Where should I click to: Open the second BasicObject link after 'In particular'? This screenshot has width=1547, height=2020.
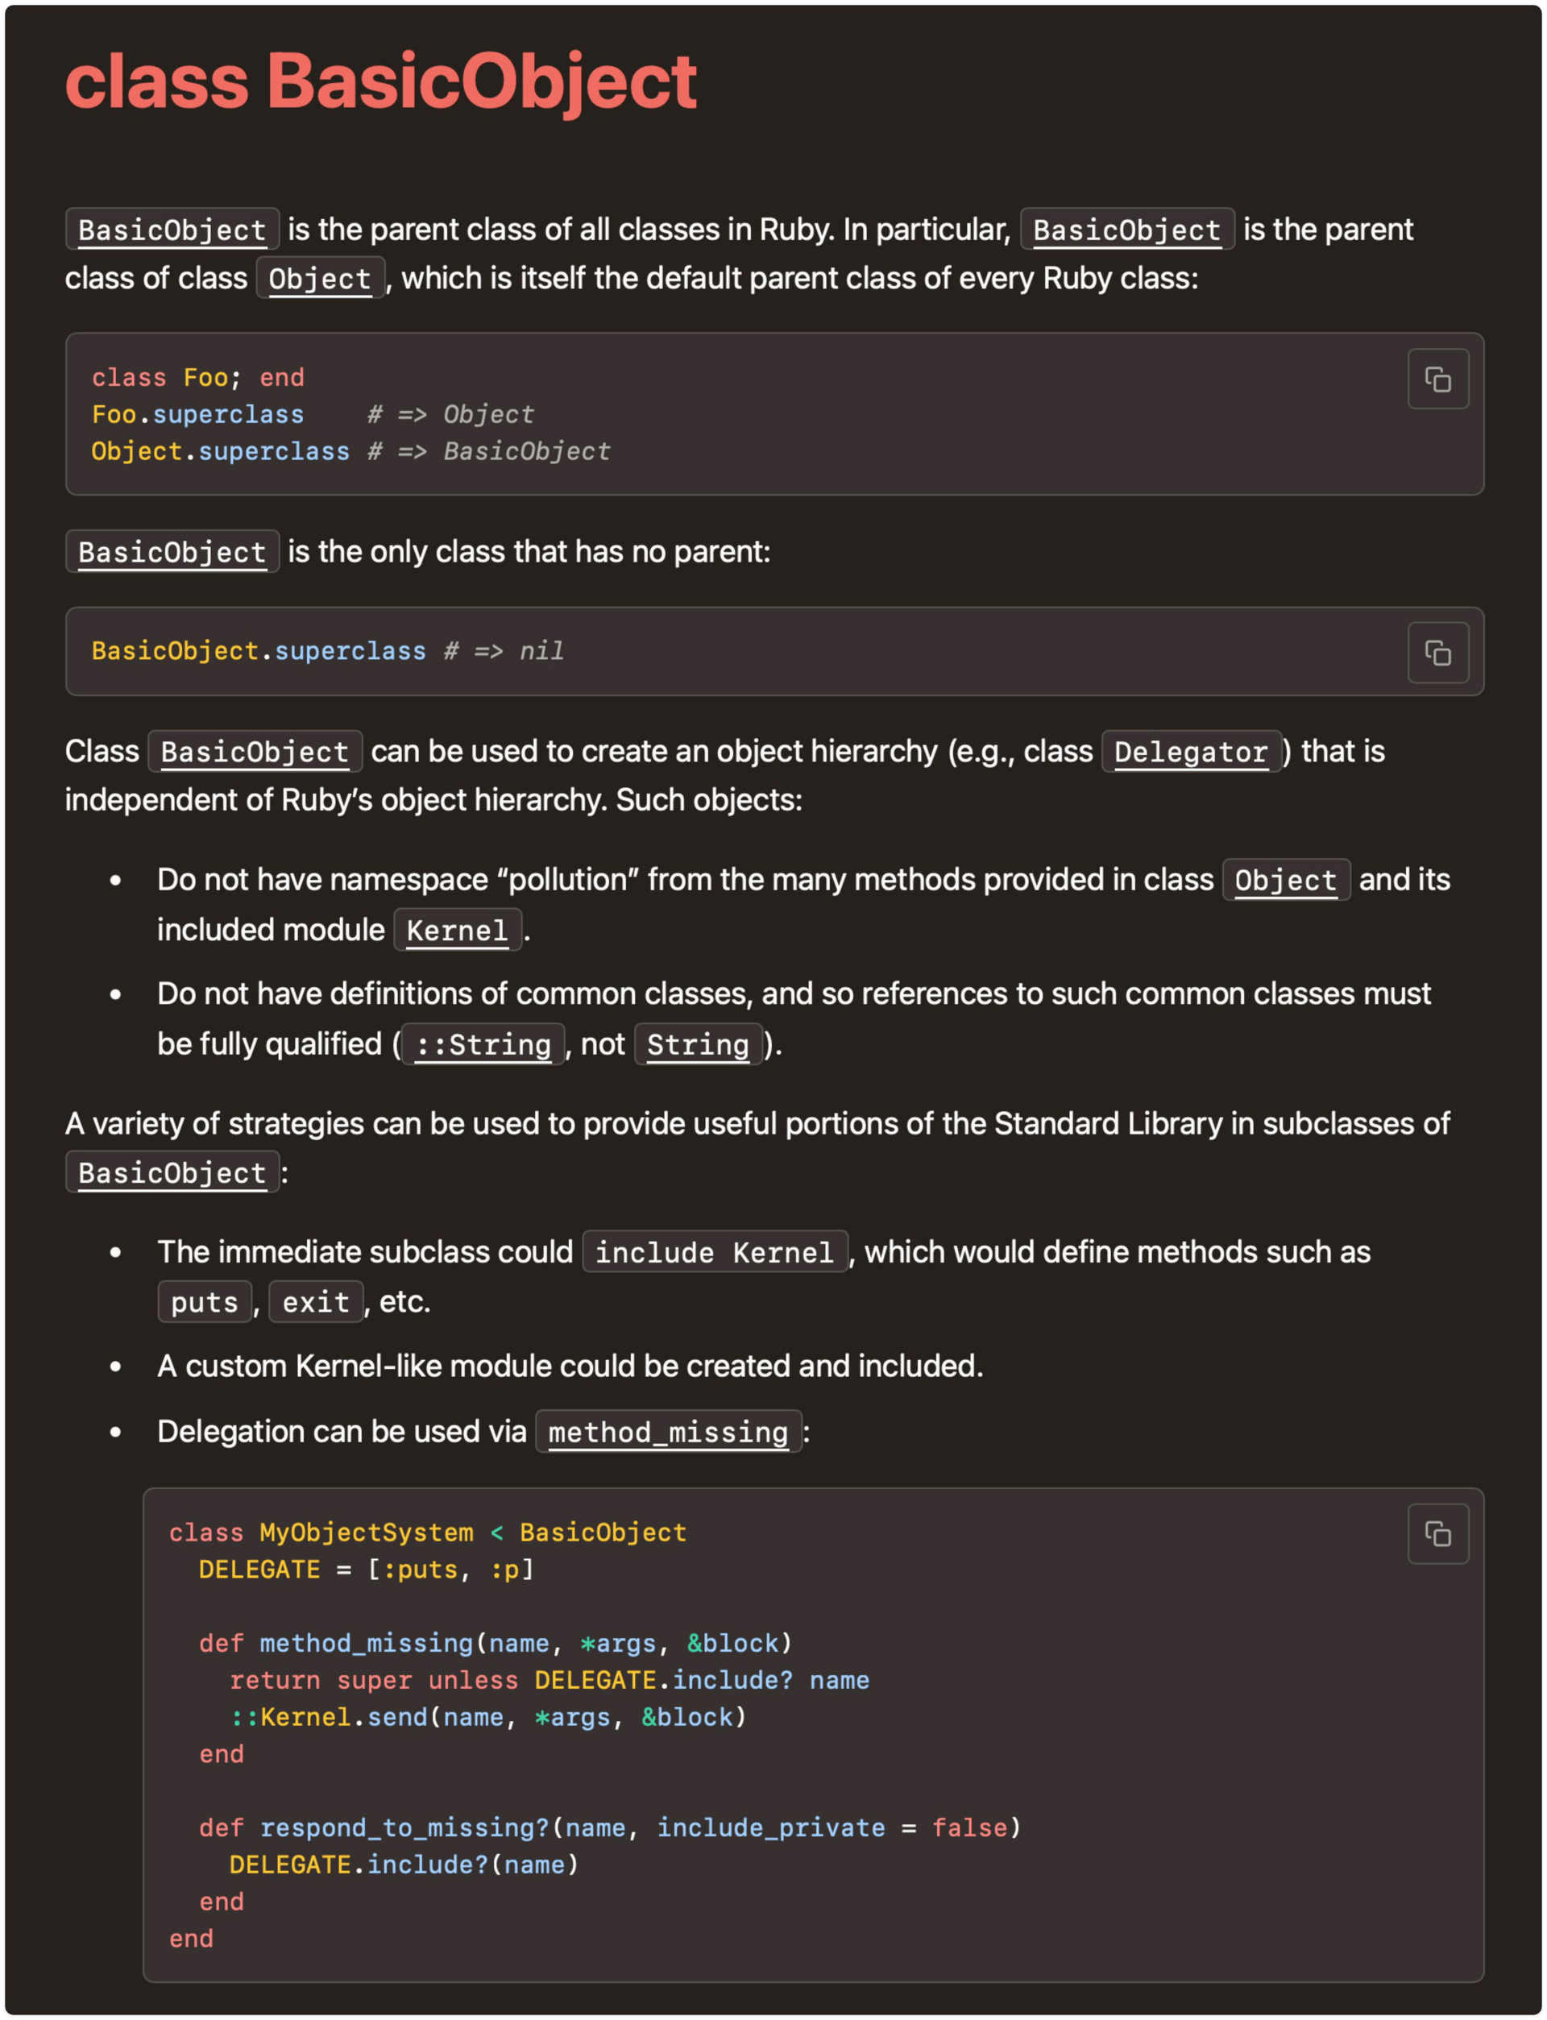(x=1126, y=230)
